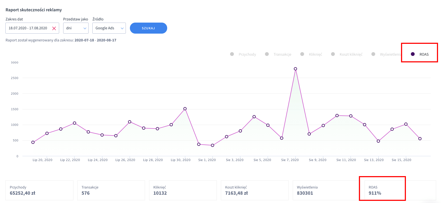Click the Szukaj button
Screen dimensions: 441x203
tap(148, 28)
